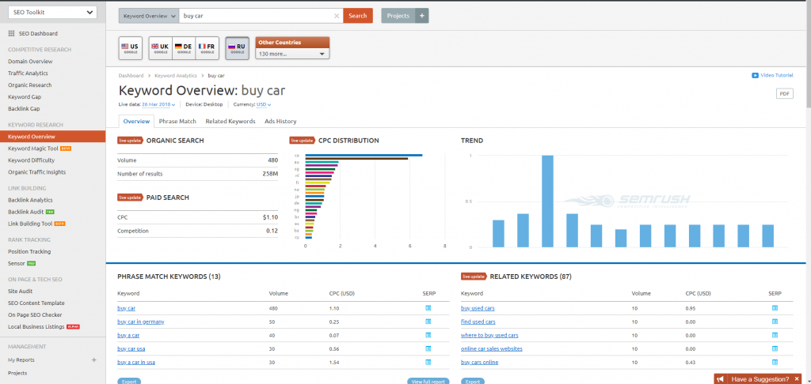This screenshot has width=811, height=384.
Task: Select the UK Google database
Action: pos(160,48)
